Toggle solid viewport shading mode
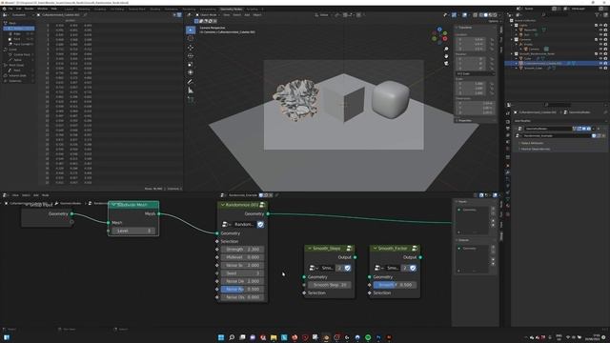Screen dimensions: 610x343 pos(485,15)
